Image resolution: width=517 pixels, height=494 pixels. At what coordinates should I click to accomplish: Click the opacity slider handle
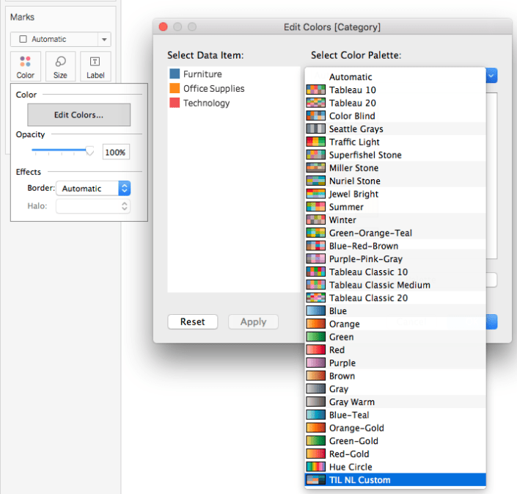tap(89, 150)
